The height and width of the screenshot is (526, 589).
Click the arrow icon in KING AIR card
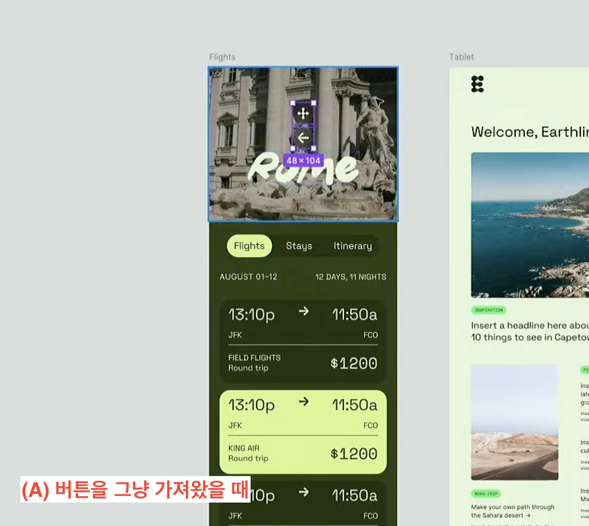coord(304,402)
